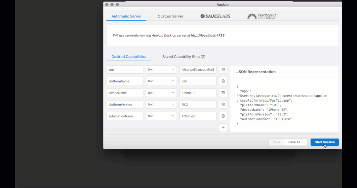Click the XCUITest value field
357x188 pixels.
[198, 116]
